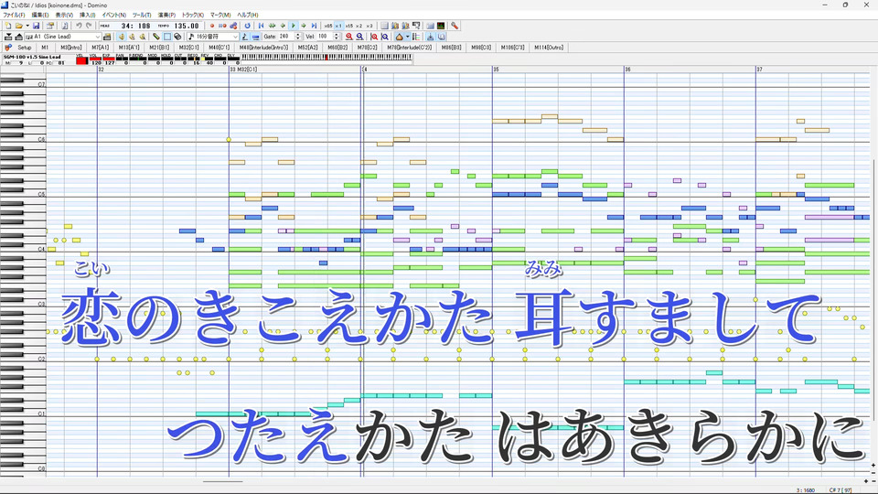Click the marker list icon left of Setup
Viewport: 878px width, 494px height.
click(x=8, y=48)
